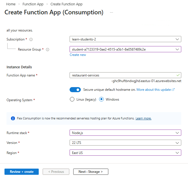Click the Resource Group info icon
The height and width of the screenshot is (179, 188).
[x=47, y=49]
